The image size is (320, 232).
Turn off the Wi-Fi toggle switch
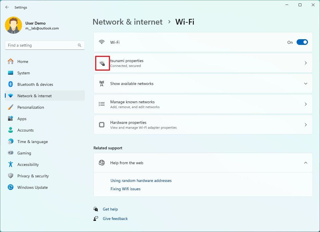302,42
